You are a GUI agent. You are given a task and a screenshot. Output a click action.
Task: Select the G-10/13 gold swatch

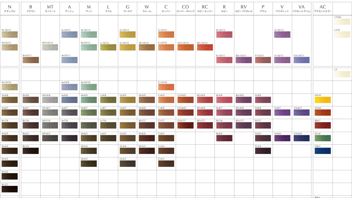[x=127, y=35]
